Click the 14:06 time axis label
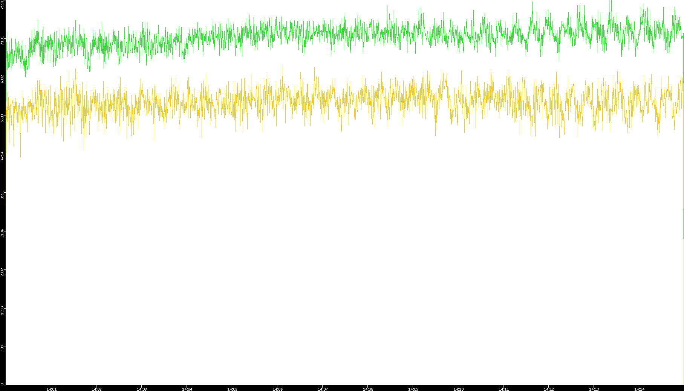684x391 pixels. [x=277, y=389]
